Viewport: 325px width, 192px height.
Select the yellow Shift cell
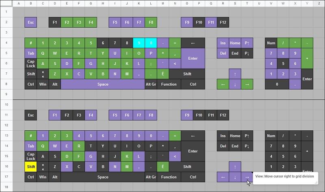coord(30,166)
